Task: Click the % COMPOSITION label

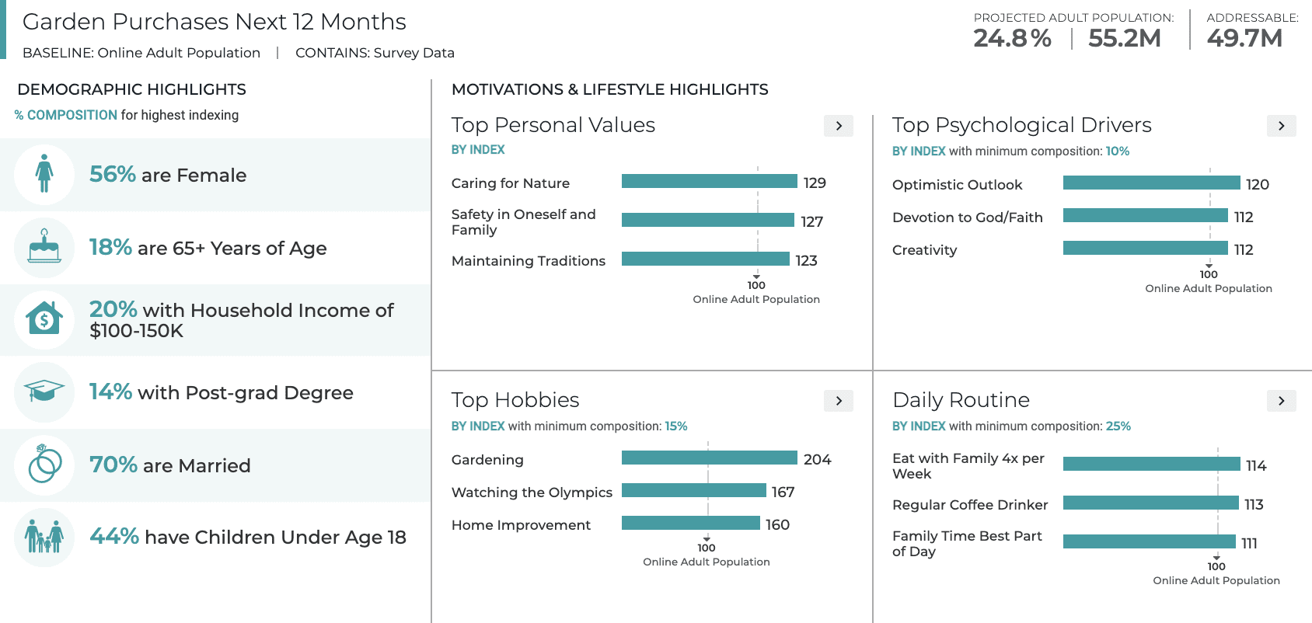Action: [66, 115]
